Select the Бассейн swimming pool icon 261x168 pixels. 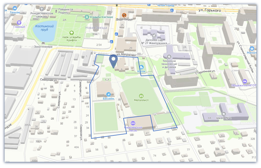point(108,95)
